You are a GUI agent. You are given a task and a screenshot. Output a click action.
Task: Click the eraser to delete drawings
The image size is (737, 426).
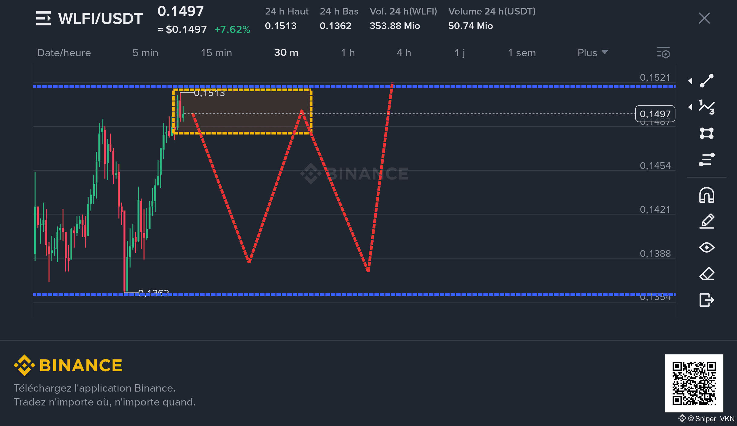[x=707, y=274]
